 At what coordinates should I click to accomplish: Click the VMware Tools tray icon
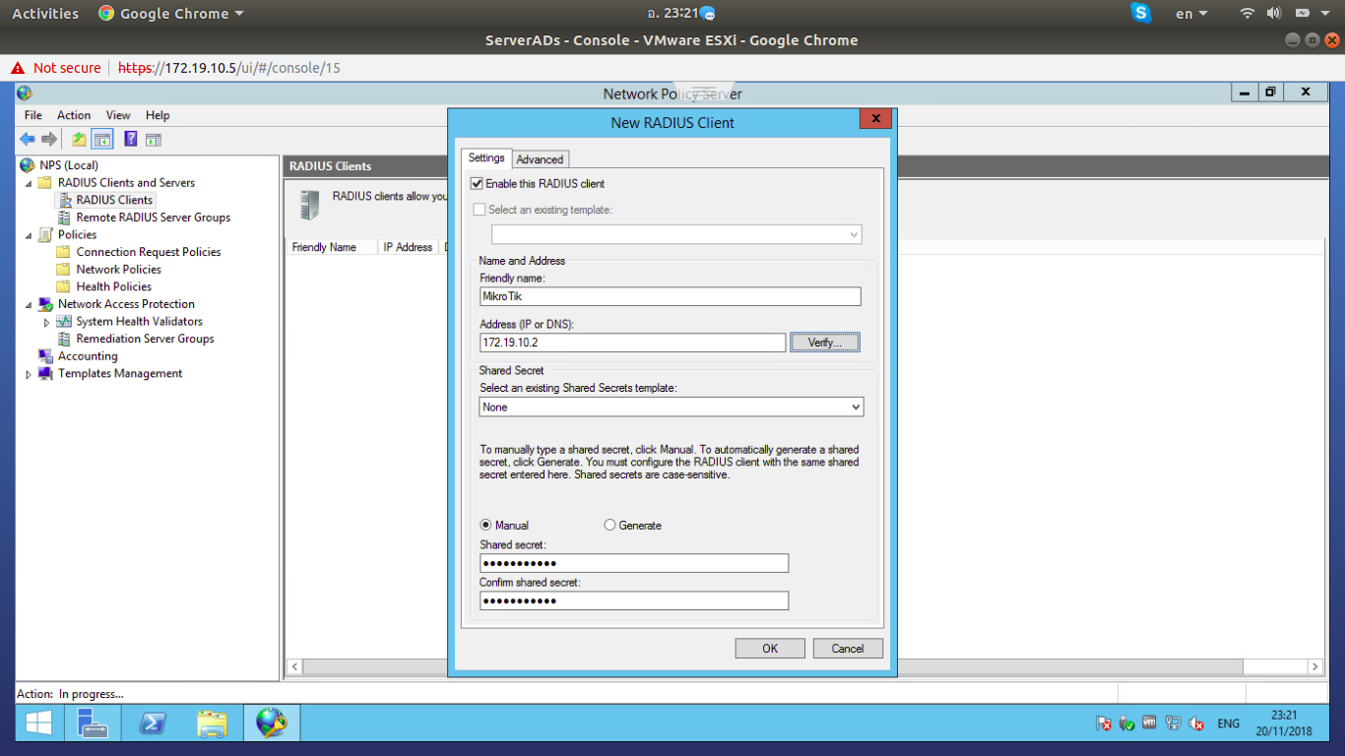(1149, 724)
